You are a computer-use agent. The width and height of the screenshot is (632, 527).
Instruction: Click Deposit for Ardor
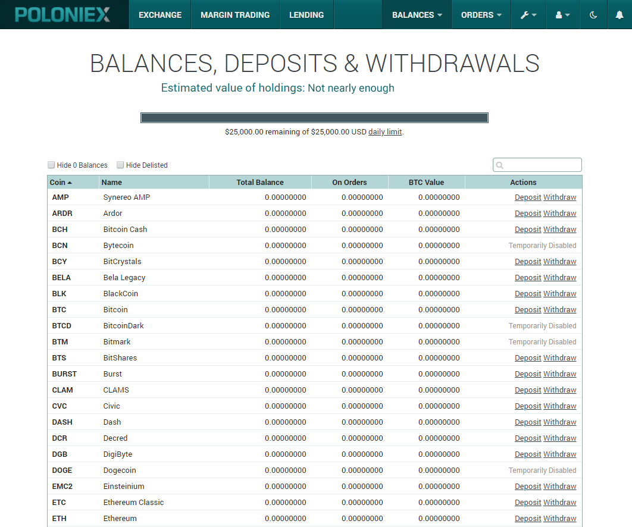[x=528, y=213]
